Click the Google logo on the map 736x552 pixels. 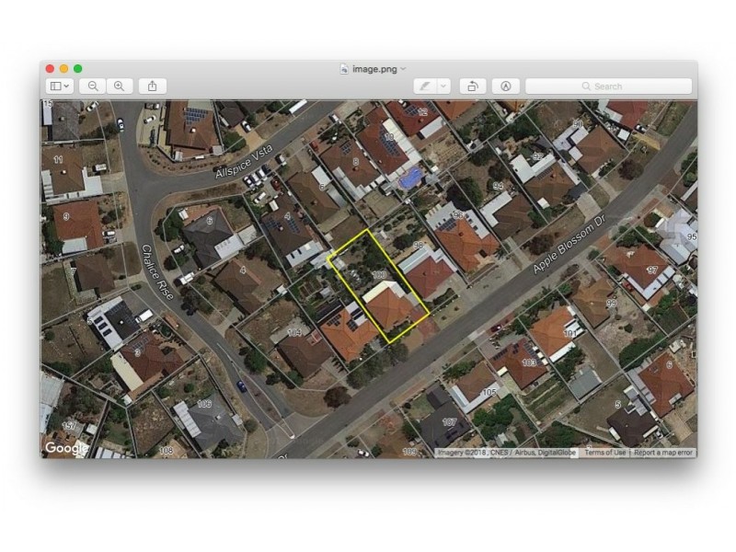(66, 448)
